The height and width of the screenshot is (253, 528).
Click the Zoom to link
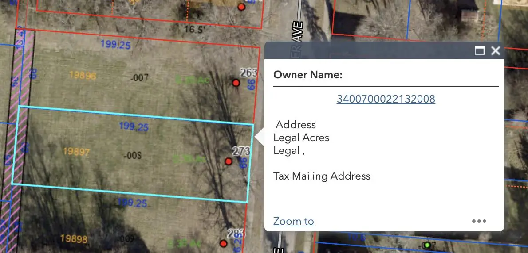click(x=293, y=221)
